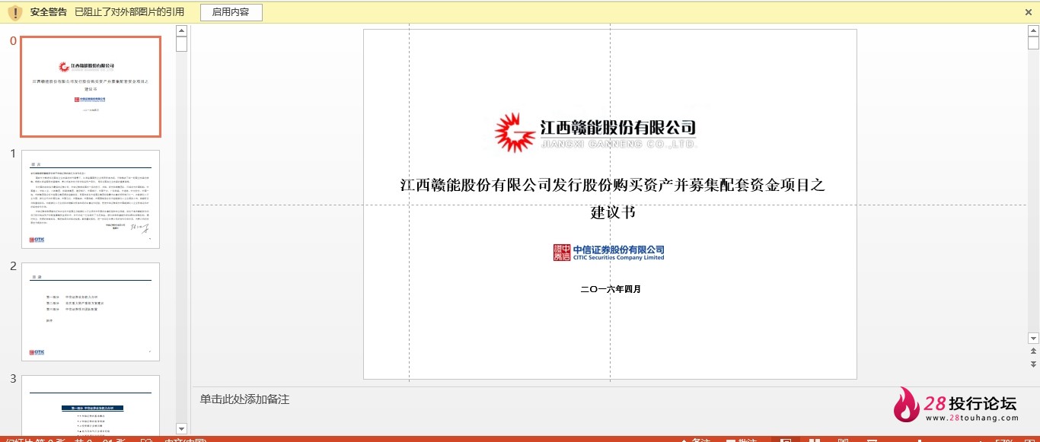1040x442 pixels.
Task: Go to next slide double-arrow button
Action: point(1033,364)
